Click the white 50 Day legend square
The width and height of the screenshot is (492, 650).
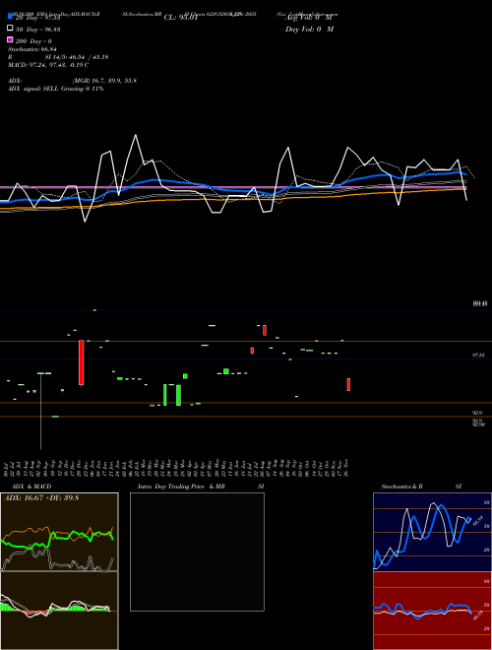point(10,29)
